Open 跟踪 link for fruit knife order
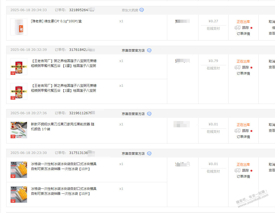This screenshot has height=213, width=275. pos(245,131)
